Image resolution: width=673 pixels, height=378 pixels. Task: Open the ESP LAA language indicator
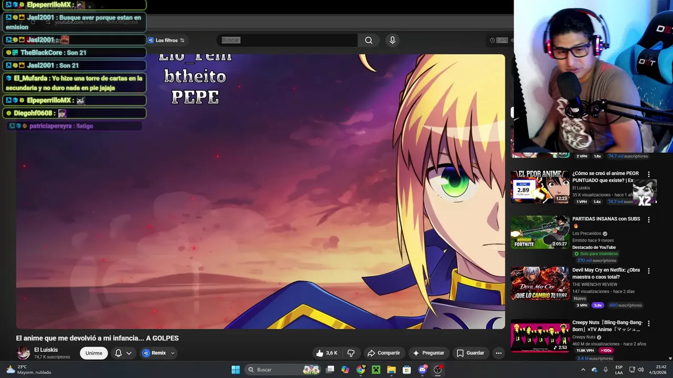[x=619, y=370]
